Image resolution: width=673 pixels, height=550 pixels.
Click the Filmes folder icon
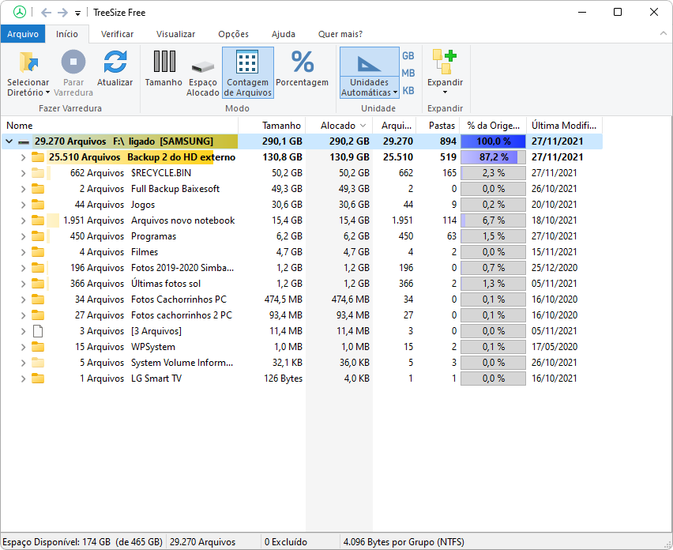pyautogui.click(x=38, y=252)
